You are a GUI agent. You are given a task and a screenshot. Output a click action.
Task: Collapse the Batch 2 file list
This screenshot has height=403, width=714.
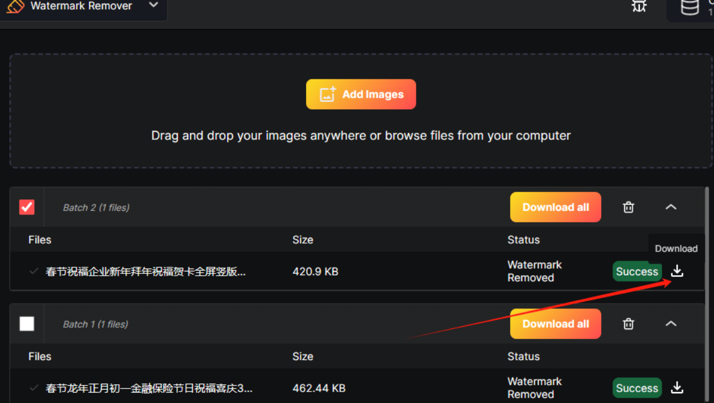pyautogui.click(x=671, y=207)
